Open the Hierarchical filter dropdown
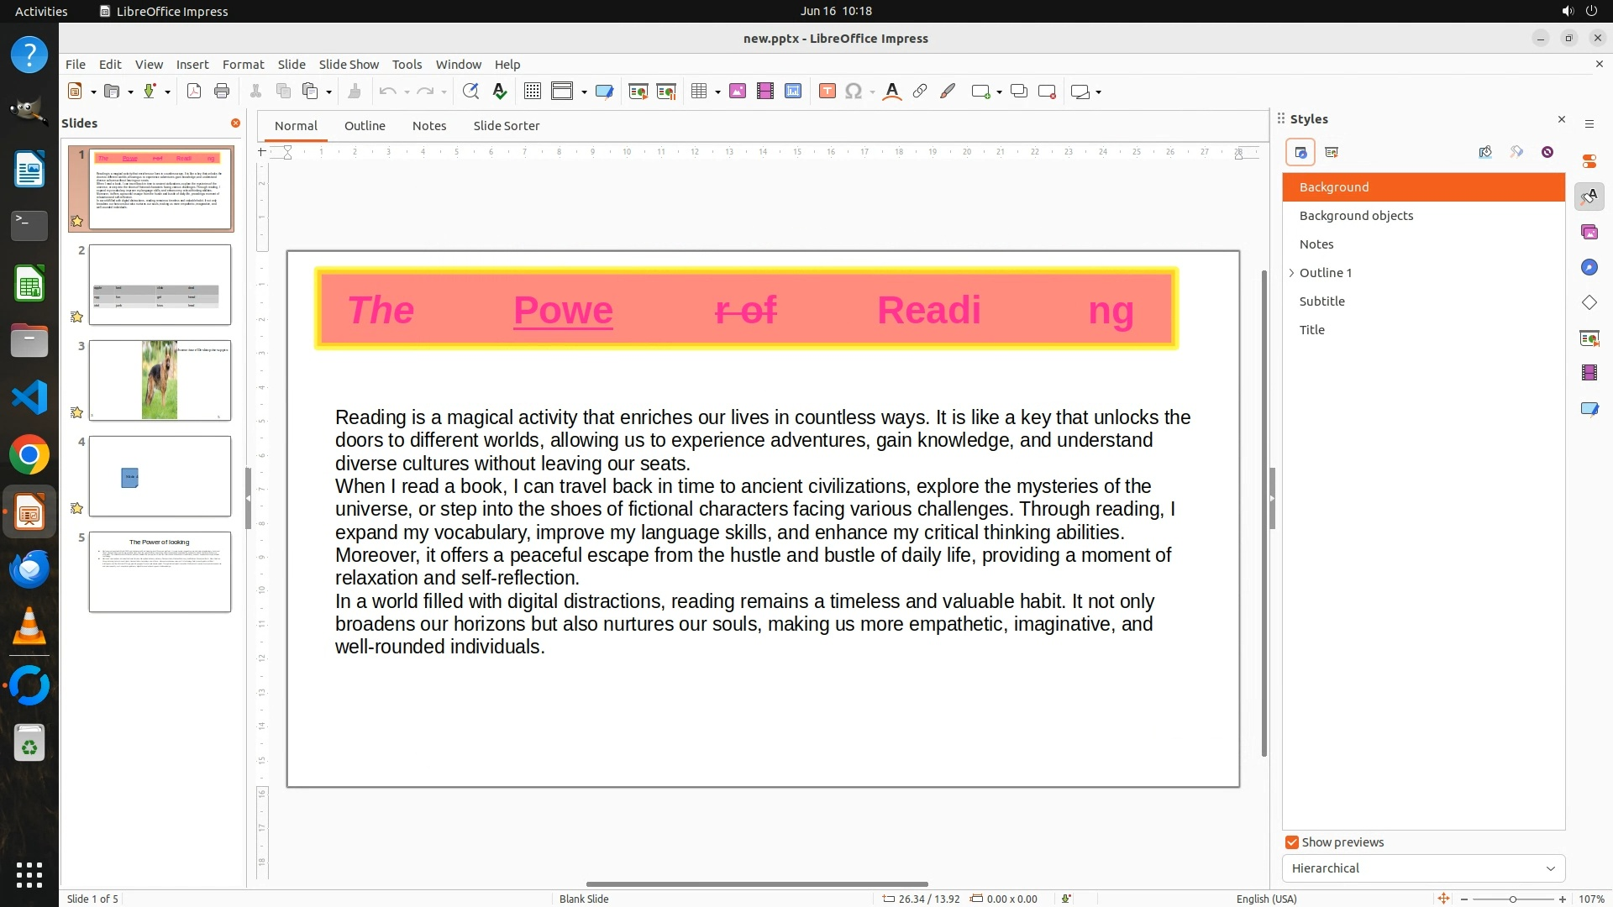Screen dimensions: 1613x907 click(1423, 868)
